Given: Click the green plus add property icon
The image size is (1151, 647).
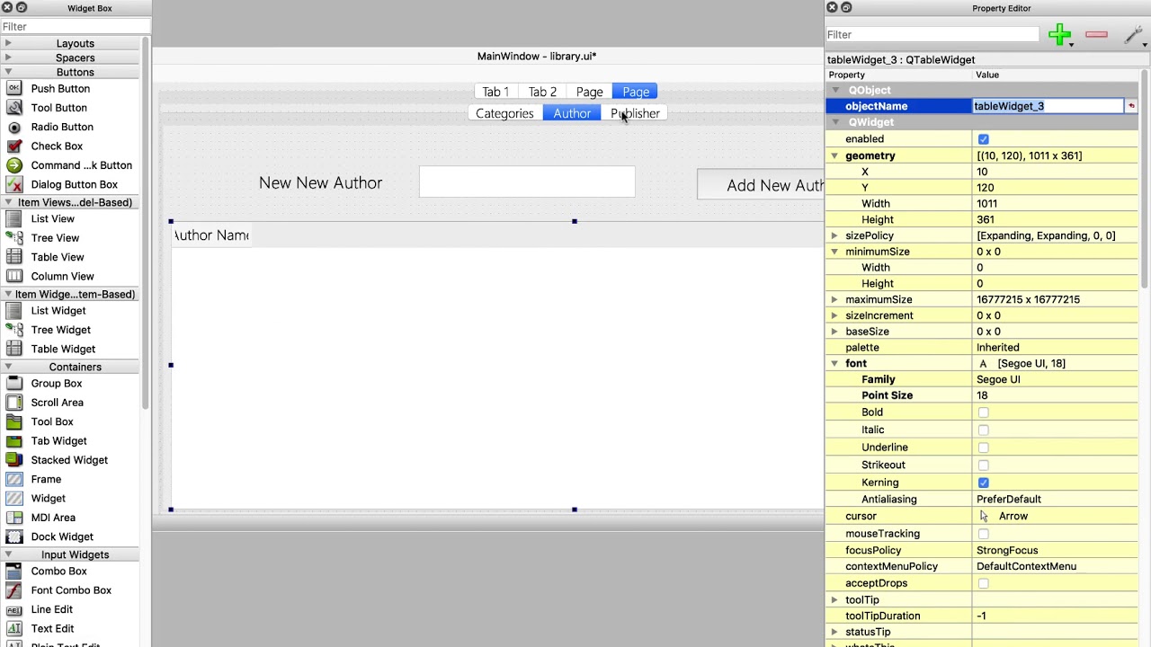Looking at the screenshot, I should coord(1059,35).
